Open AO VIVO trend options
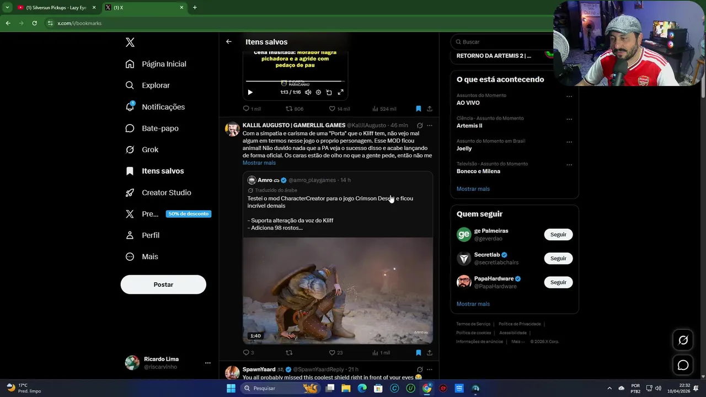 [x=569, y=96]
